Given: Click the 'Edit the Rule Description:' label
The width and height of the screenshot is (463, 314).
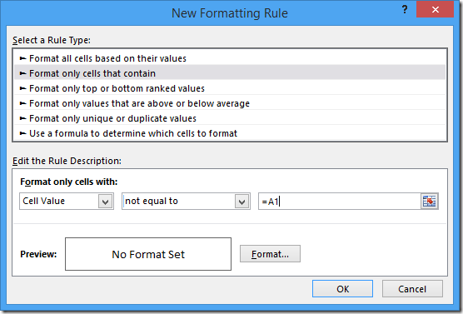Looking at the screenshot, I should tap(67, 161).
